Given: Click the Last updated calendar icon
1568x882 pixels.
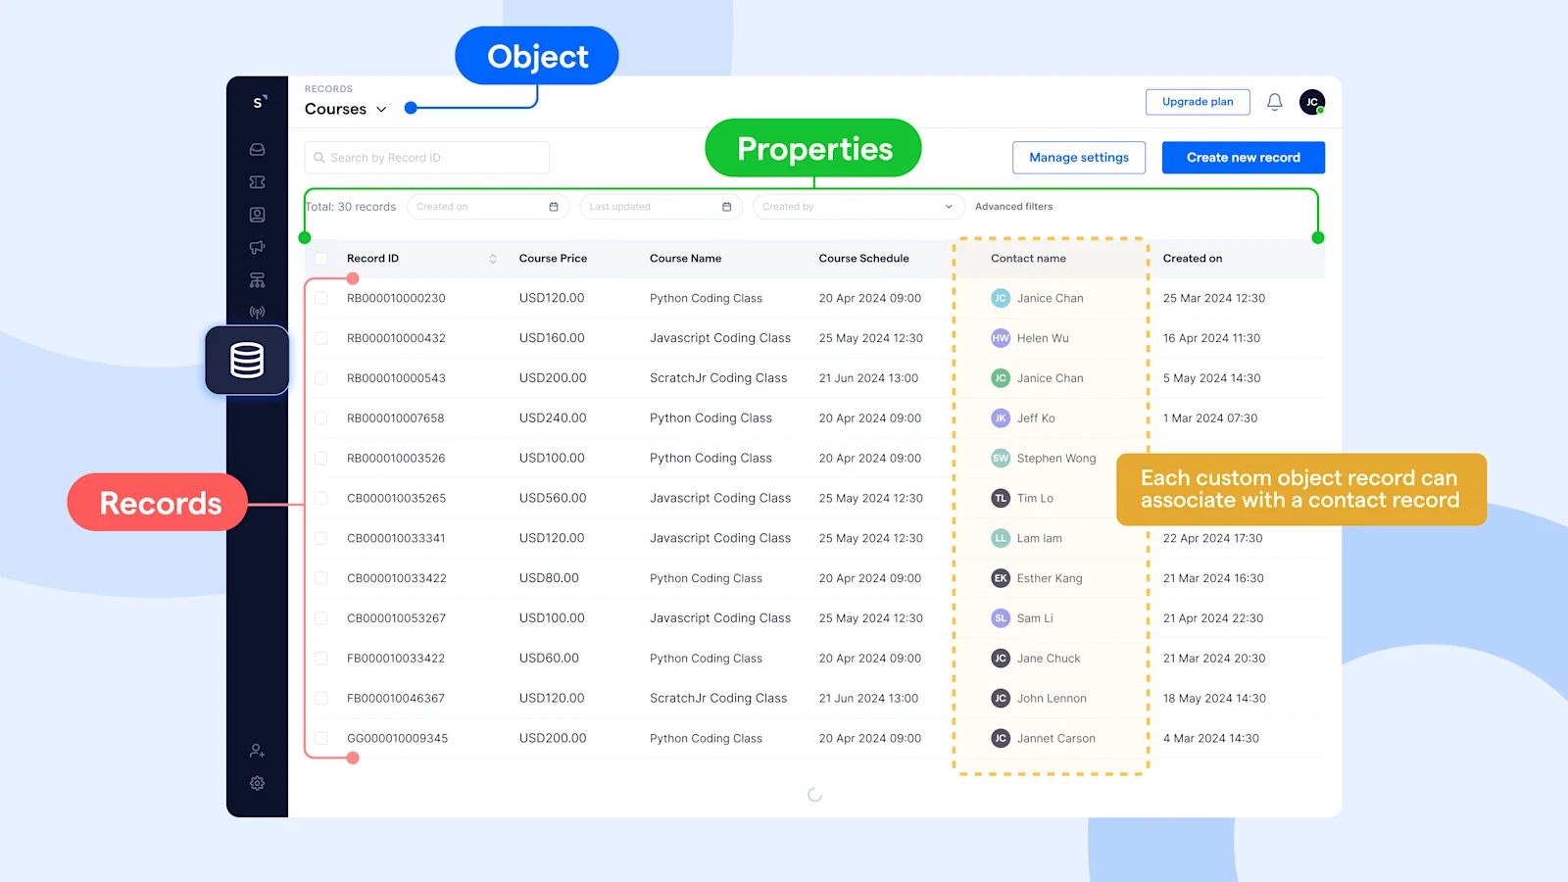Looking at the screenshot, I should pyautogui.click(x=726, y=207).
